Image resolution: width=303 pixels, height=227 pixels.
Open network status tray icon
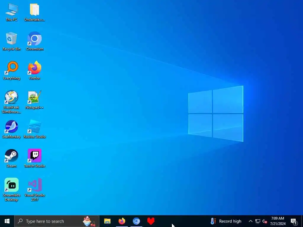point(258,221)
